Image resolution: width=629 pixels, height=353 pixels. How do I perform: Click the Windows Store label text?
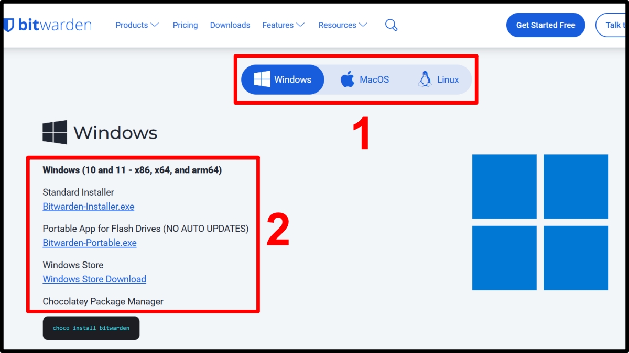pyautogui.click(x=73, y=265)
